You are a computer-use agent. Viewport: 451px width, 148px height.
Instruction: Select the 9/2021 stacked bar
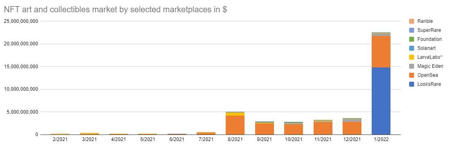tap(264, 128)
